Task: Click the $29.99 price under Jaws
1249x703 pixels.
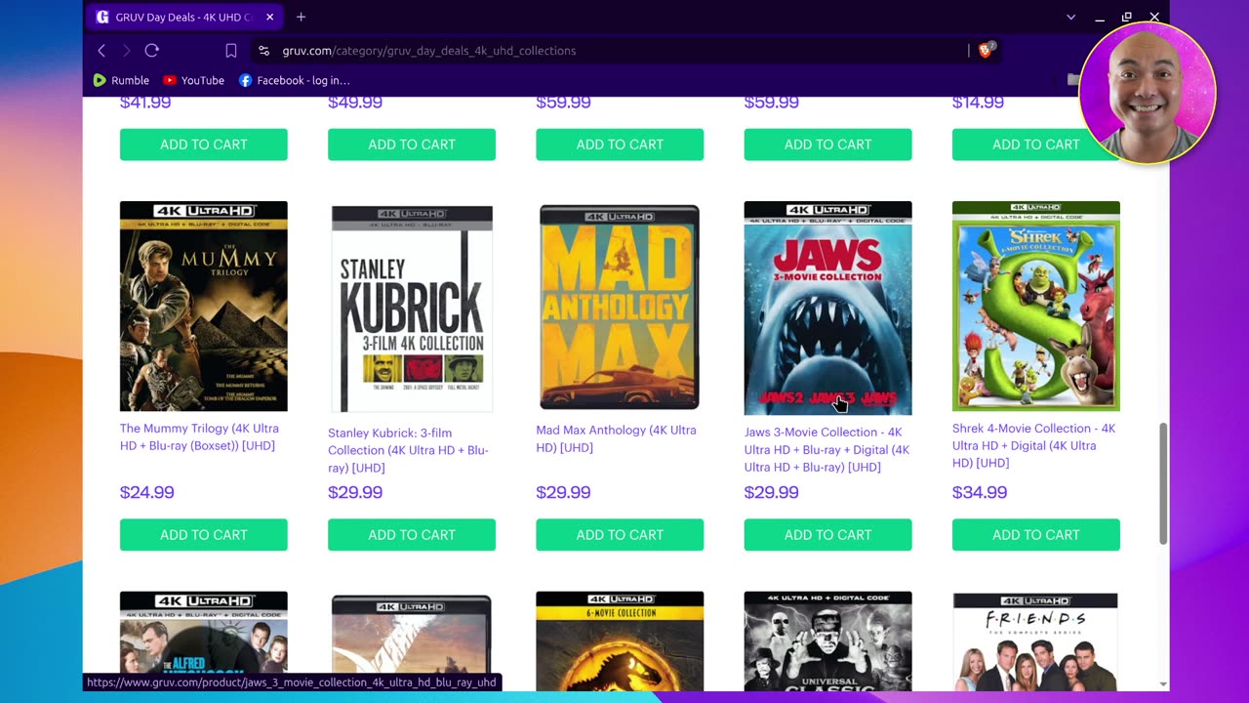Action: click(772, 492)
